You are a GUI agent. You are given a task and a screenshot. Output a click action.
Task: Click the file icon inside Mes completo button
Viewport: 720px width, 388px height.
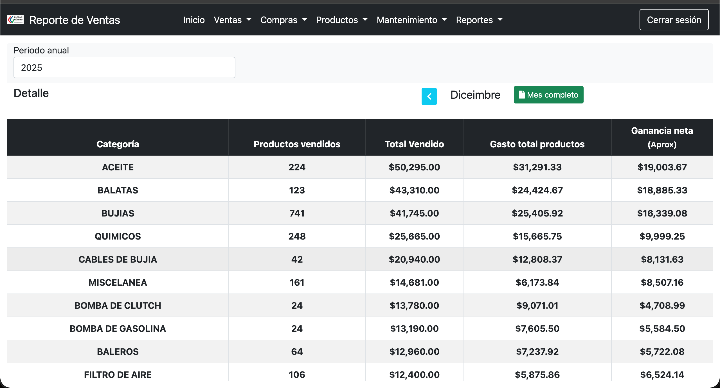[523, 95]
